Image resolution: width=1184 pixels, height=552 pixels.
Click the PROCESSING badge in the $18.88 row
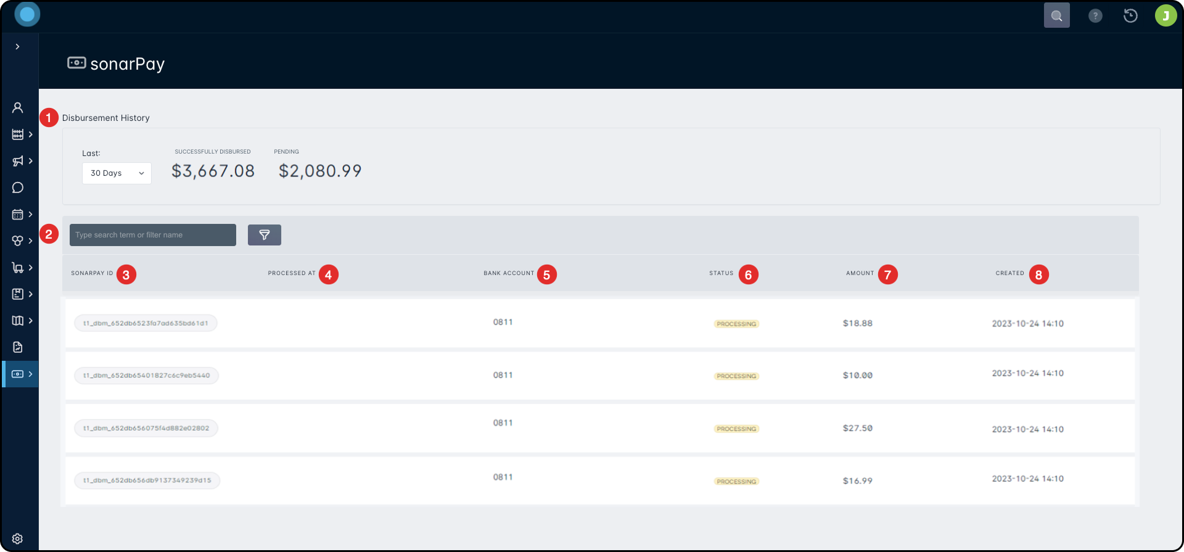pyautogui.click(x=736, y=324)
